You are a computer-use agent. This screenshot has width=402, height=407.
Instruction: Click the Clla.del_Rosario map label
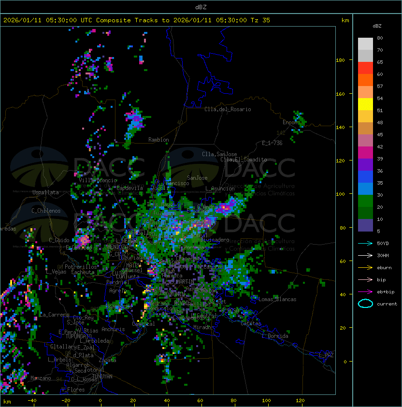point(228,109)
